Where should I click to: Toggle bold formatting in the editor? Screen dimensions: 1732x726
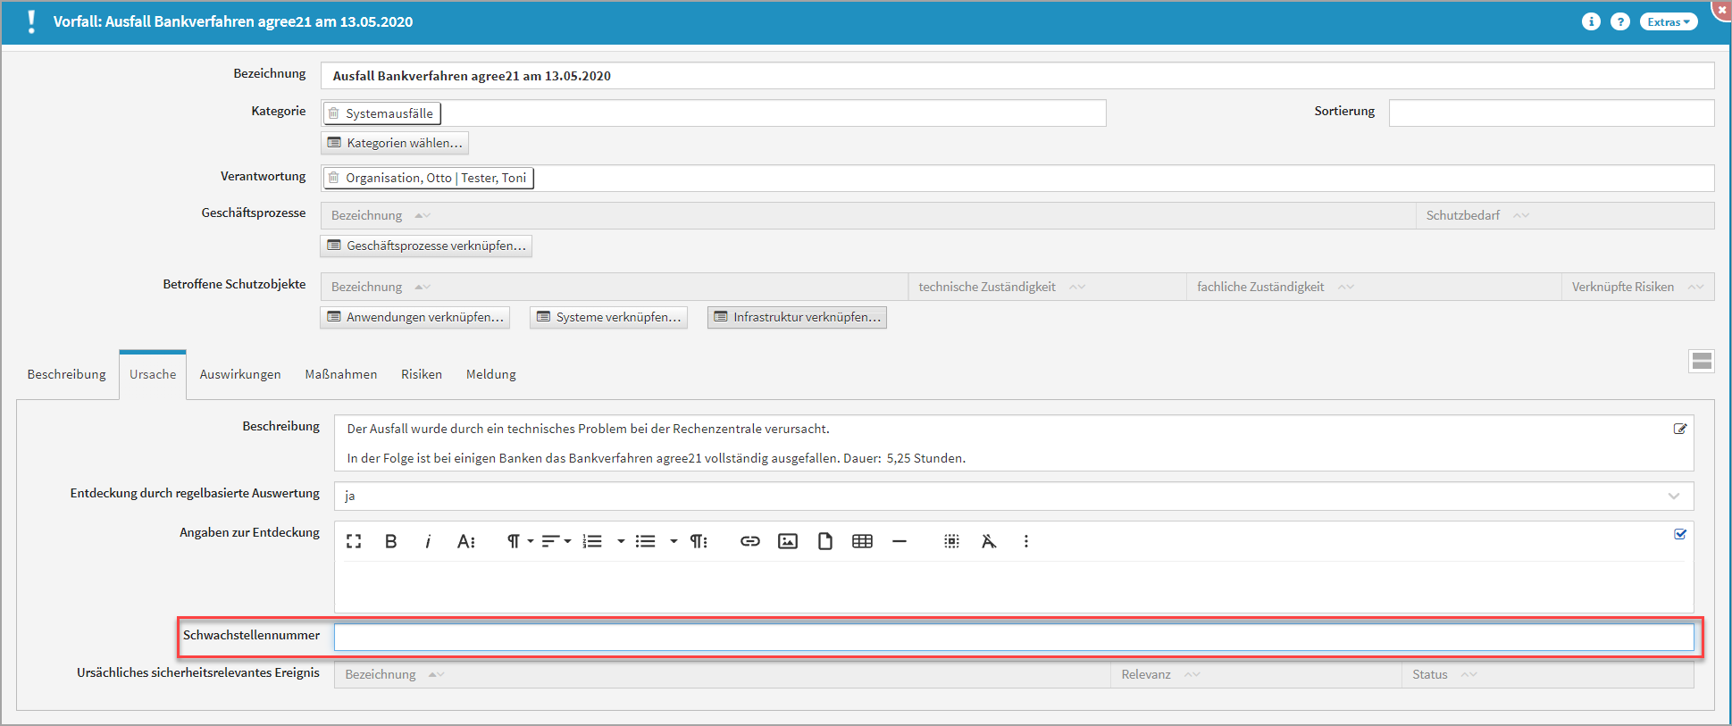(x=390, y=541)
